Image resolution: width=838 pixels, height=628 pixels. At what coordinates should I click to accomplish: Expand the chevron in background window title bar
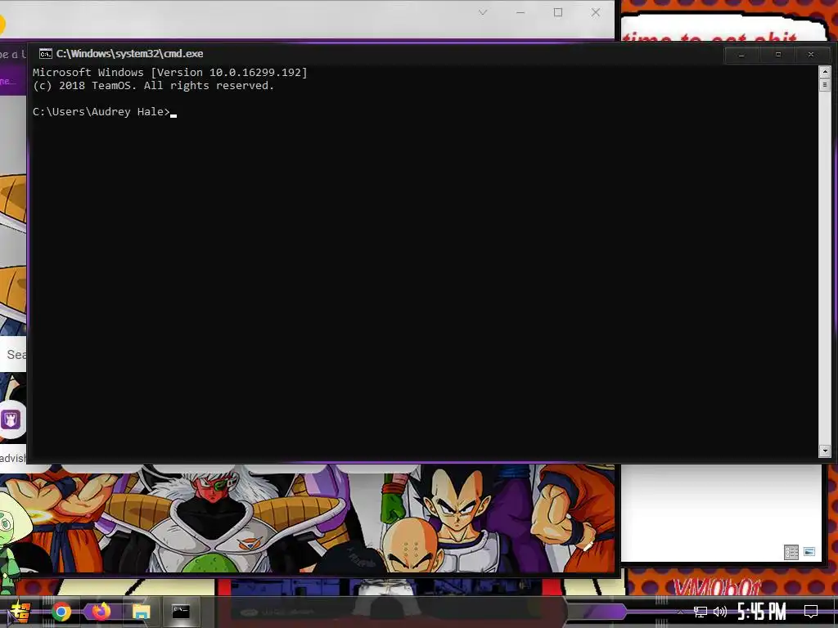483,12
